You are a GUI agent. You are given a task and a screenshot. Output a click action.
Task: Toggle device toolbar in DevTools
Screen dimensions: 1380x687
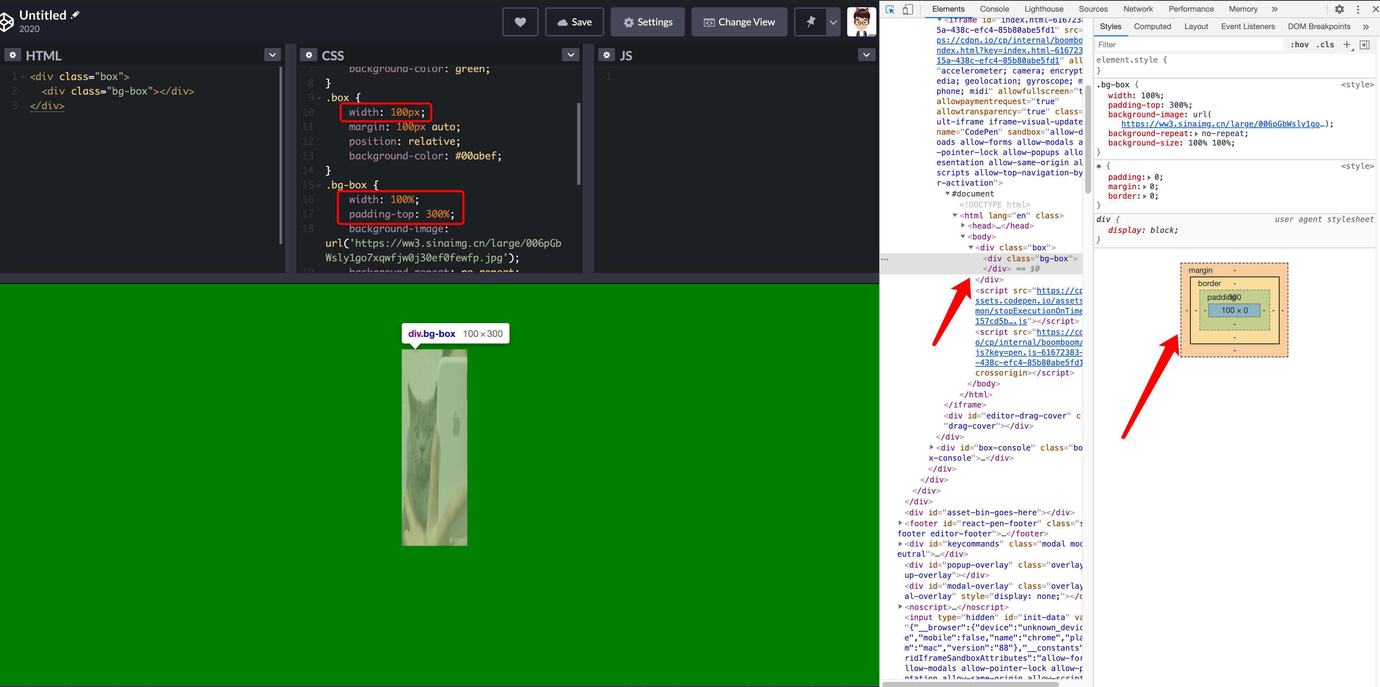click(x=908, y=9)
